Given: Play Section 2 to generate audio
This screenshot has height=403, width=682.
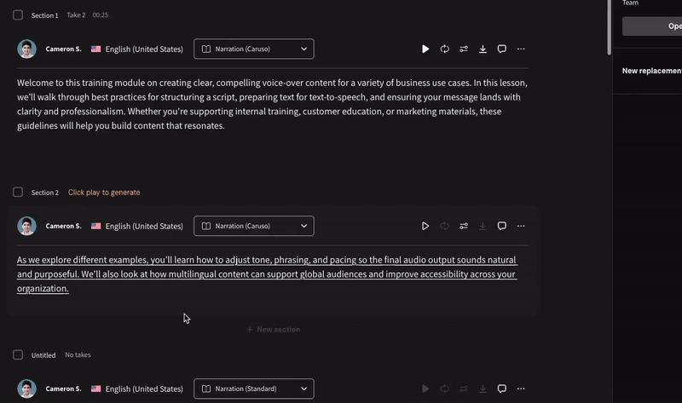Looking at the screenshot, I should coord(425,227).
